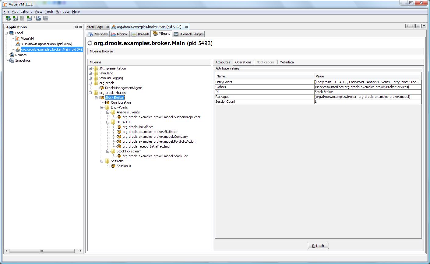Click the SuddenDropEvent MBean icon
Screen dimensions: 430x264
119,117
